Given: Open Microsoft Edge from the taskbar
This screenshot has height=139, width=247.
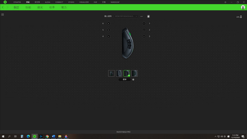Looking at the screenshot, I should pos(28,136).
